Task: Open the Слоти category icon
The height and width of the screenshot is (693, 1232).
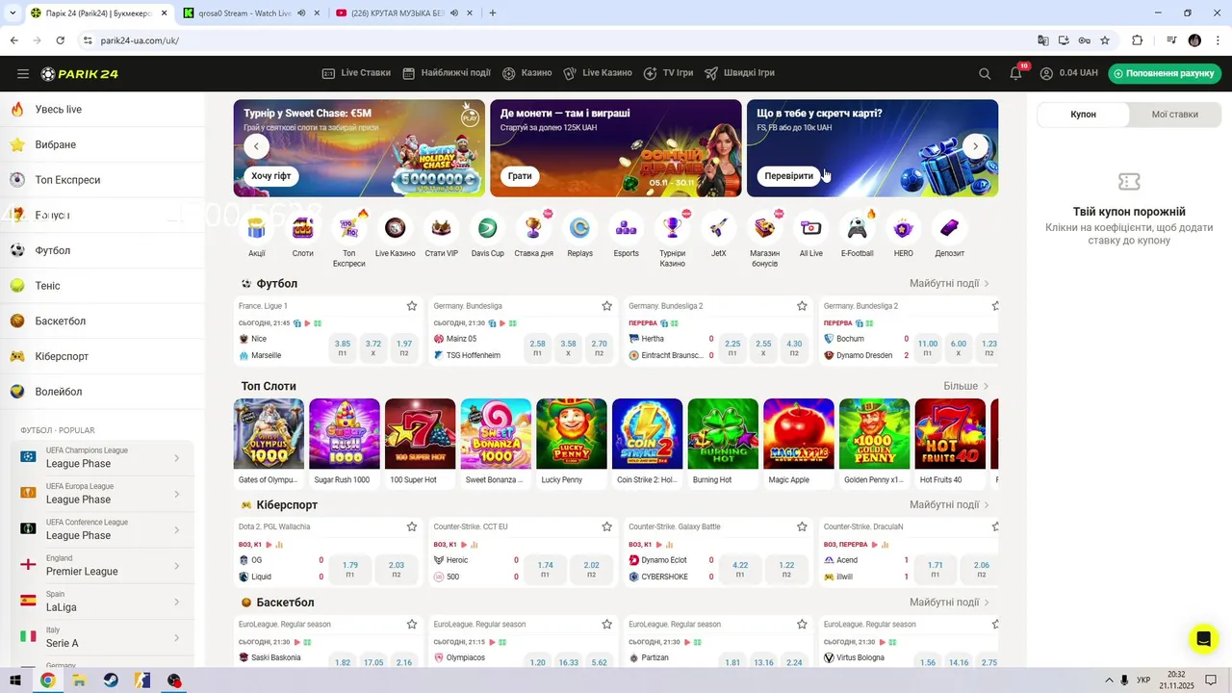Action: [303, 228]
